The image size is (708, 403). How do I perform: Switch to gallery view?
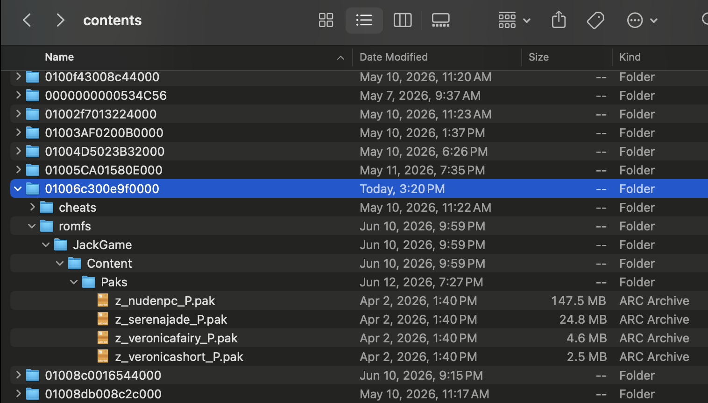pos(440,20)
